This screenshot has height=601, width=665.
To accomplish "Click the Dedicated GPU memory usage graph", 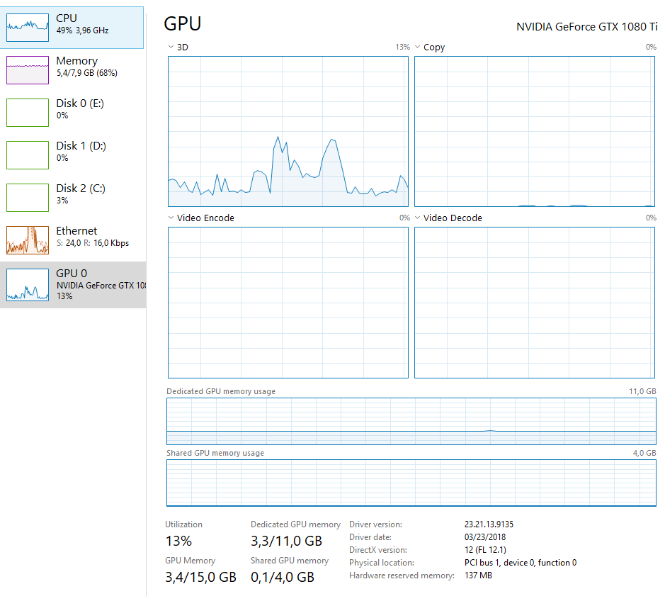I will 411,422.
